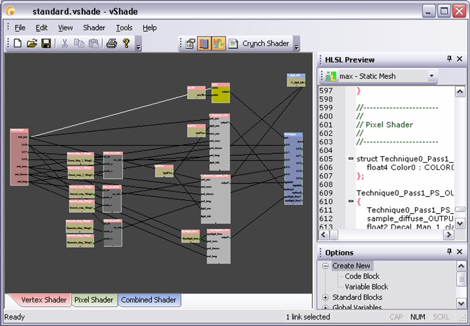
Task: Click the home/properties icon left of Crunch Shader
Action: tap(190, 44)
